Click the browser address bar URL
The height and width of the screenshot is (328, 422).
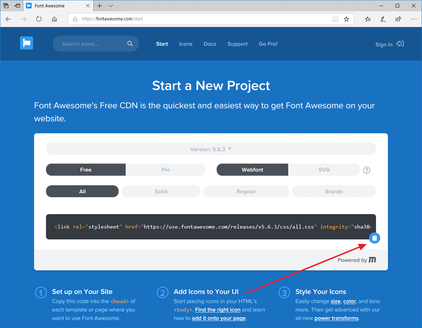tap(112, 19)
